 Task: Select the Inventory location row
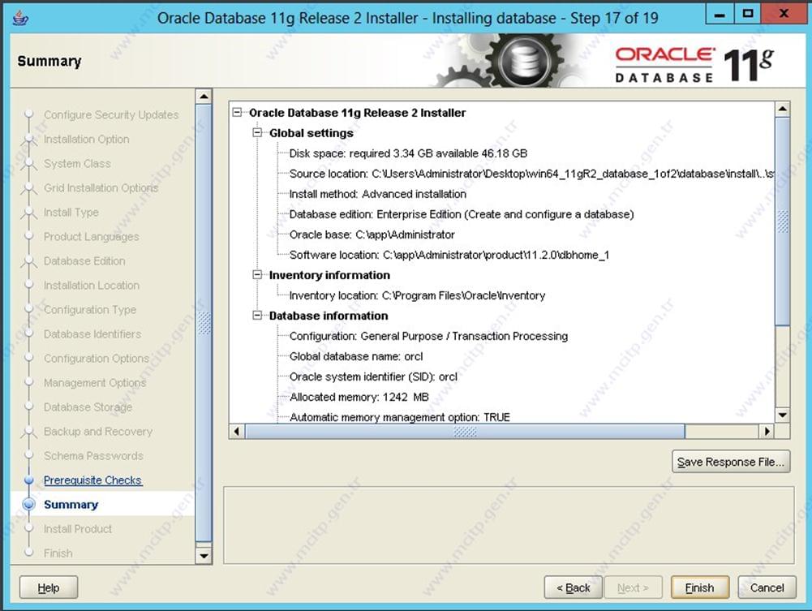[x=417, y=295]
